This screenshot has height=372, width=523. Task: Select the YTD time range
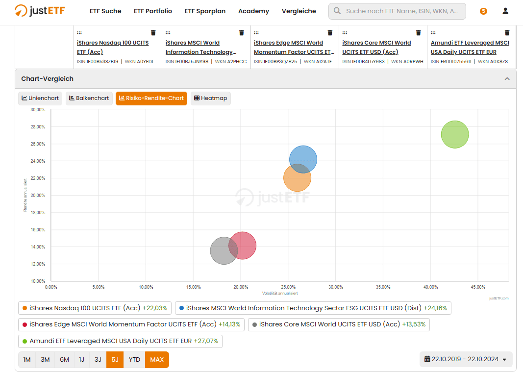point(134,360)
